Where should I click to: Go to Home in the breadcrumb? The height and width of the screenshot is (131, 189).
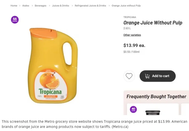[14, 6]
